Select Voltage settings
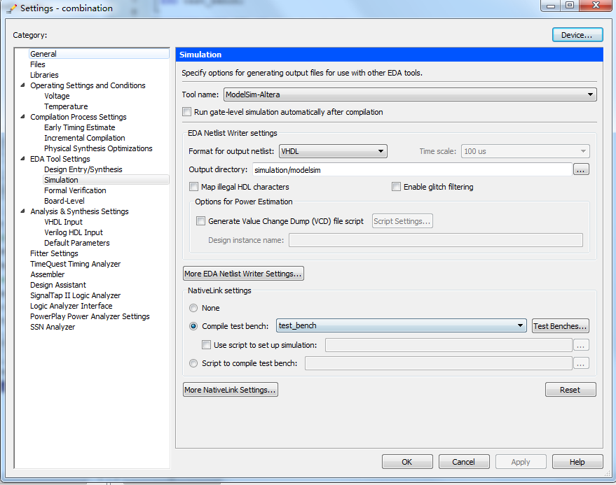The width and height of the screenshot is (616, 485). 57,96
